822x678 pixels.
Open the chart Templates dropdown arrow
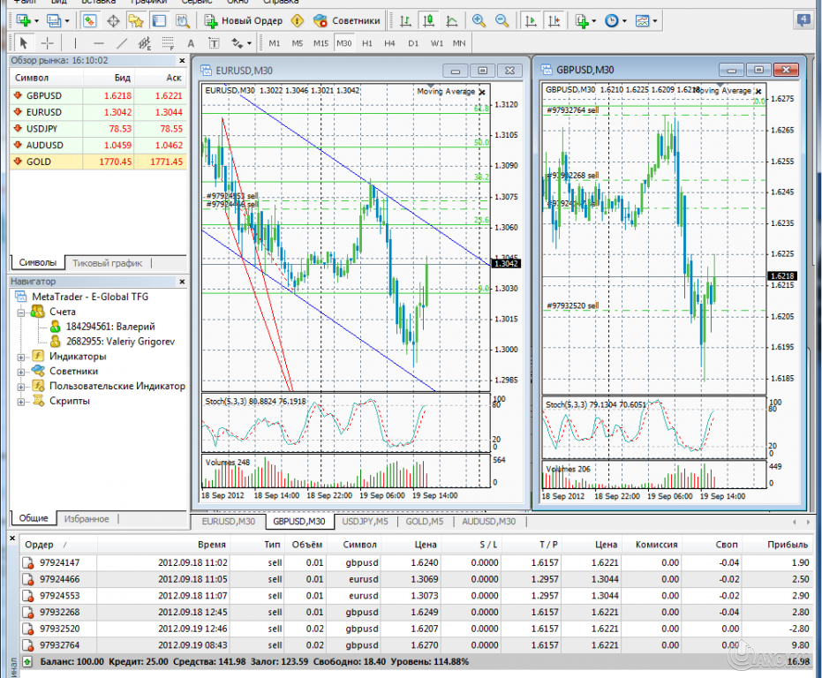(x=653, y=20)
